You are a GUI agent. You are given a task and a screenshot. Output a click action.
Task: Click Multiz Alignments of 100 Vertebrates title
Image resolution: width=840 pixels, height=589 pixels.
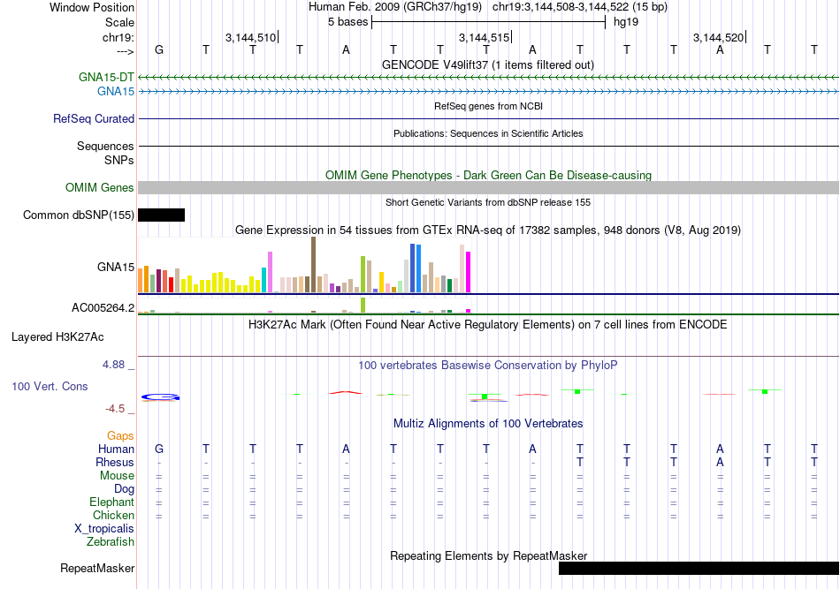click(x=488, y=423)
